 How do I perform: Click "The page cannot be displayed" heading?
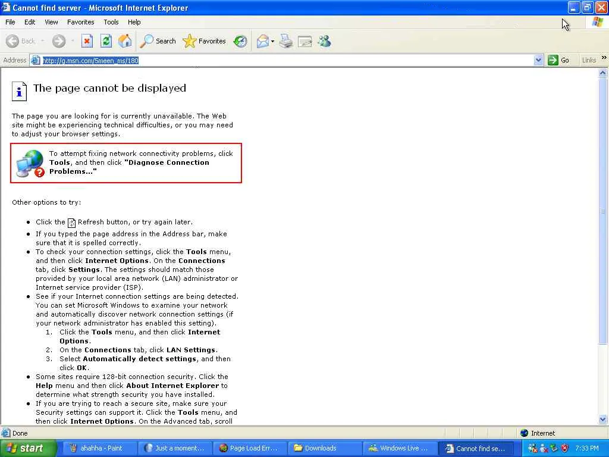click(109, 88)
